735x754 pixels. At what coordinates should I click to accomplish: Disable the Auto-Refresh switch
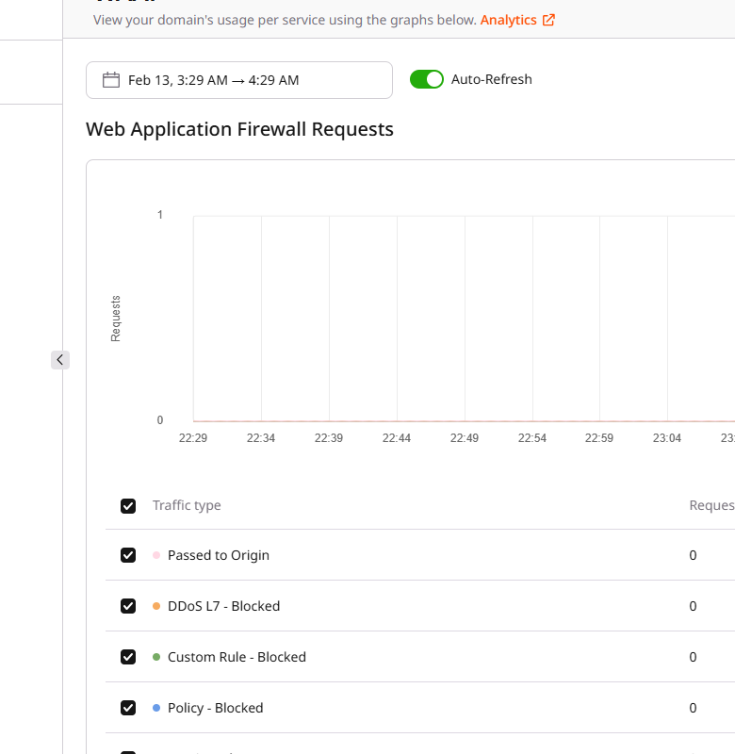point(426,79)
